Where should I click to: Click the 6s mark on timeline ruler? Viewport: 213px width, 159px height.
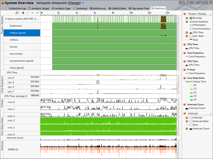tap(95, 13)
